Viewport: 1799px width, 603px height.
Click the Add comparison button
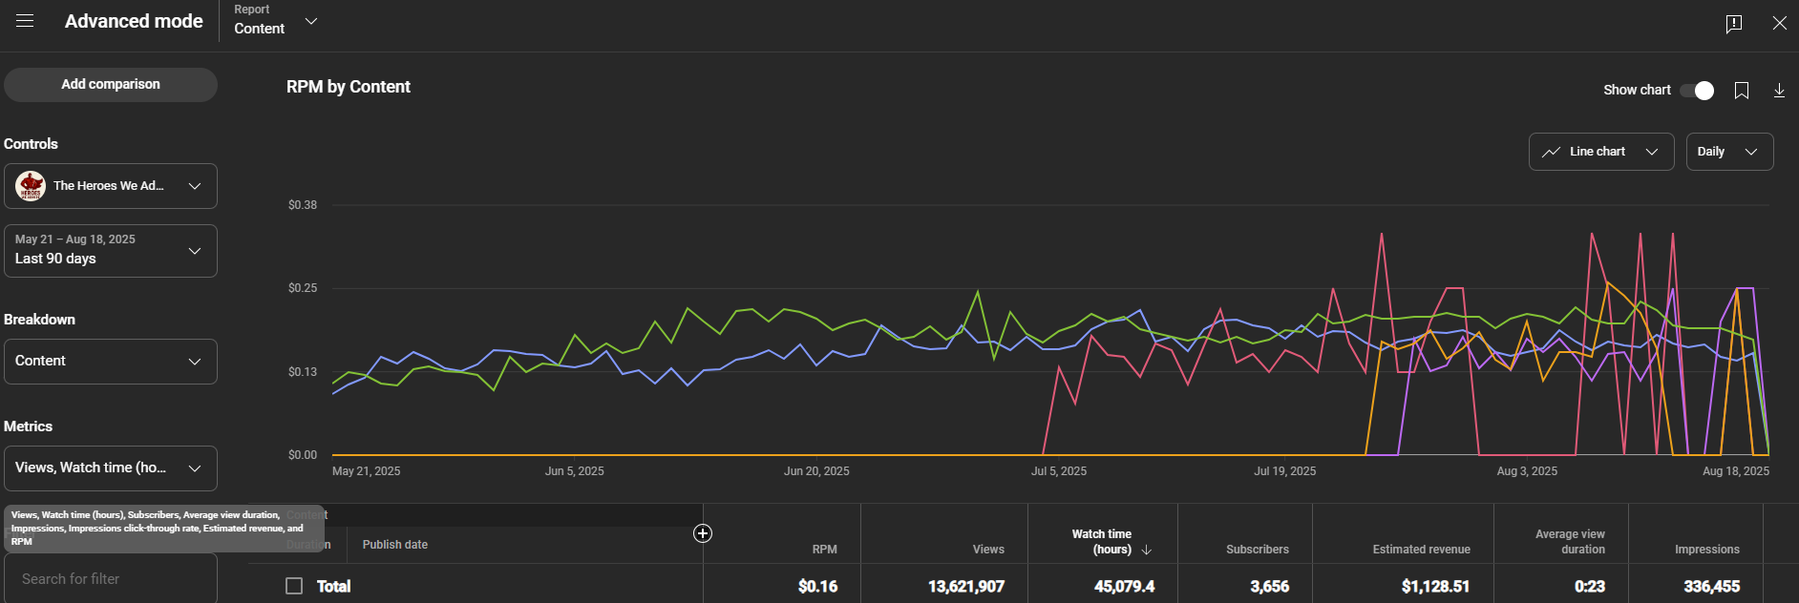click(x=111, y=85)
